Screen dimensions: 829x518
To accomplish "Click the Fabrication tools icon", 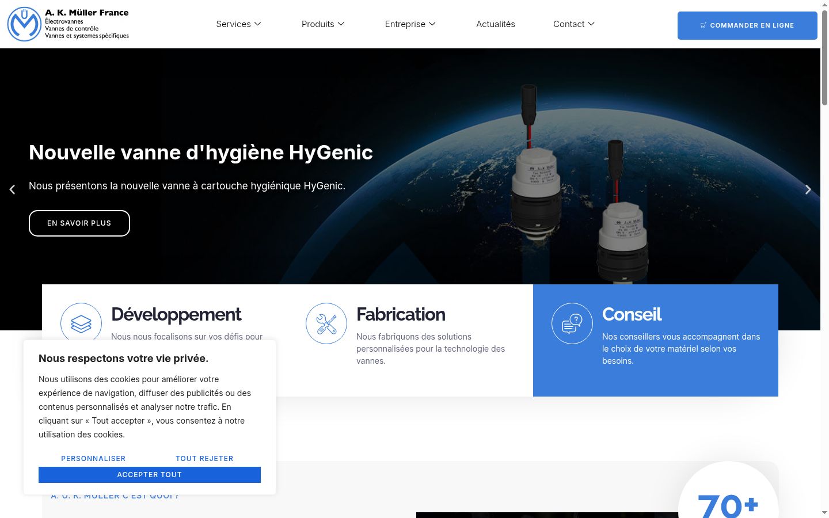I will [326, 323].
